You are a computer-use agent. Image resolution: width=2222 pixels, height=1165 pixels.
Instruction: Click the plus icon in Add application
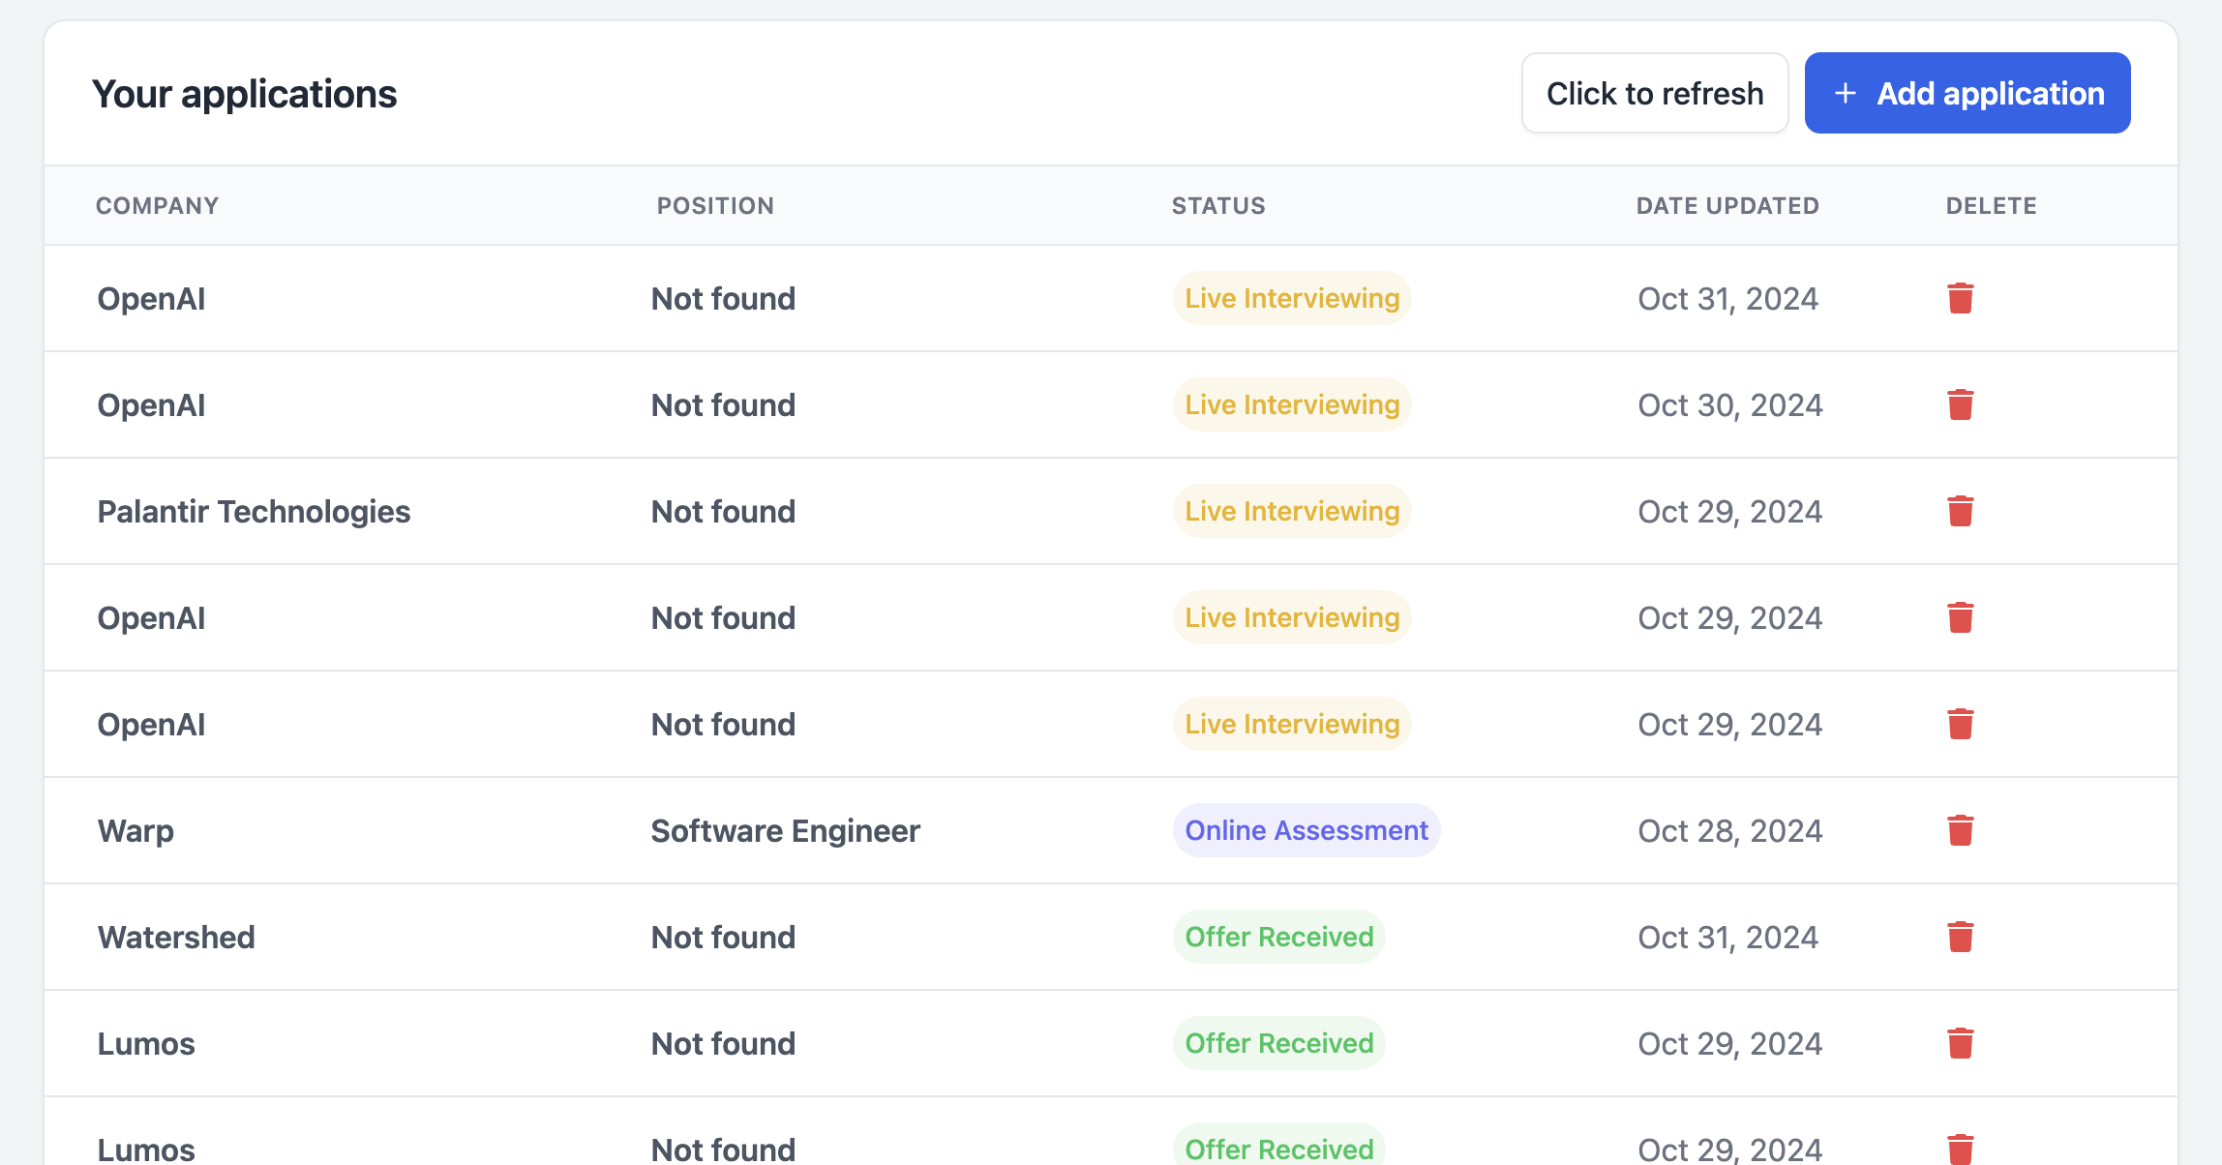coord(1845,93)
